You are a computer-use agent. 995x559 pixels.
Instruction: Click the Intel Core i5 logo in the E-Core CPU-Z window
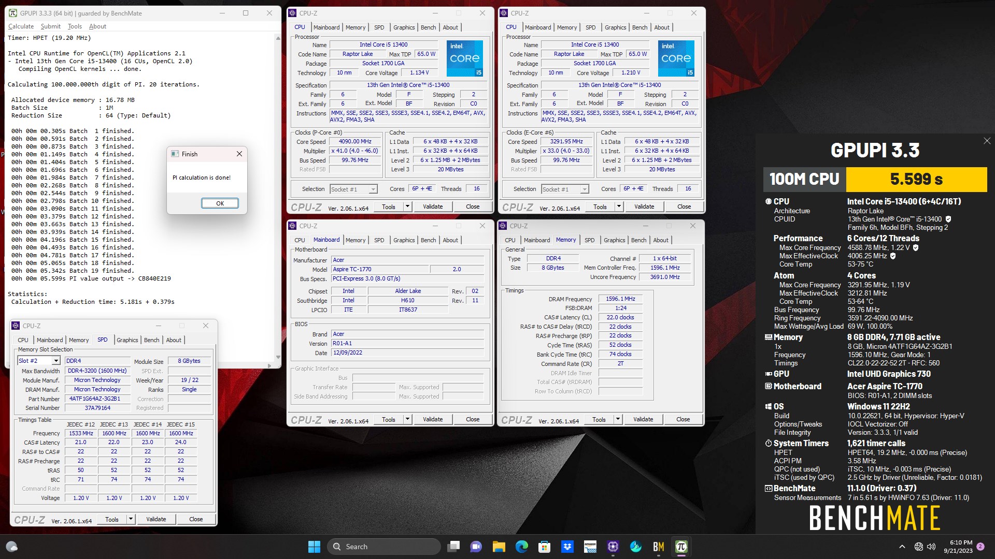[676, 58]
